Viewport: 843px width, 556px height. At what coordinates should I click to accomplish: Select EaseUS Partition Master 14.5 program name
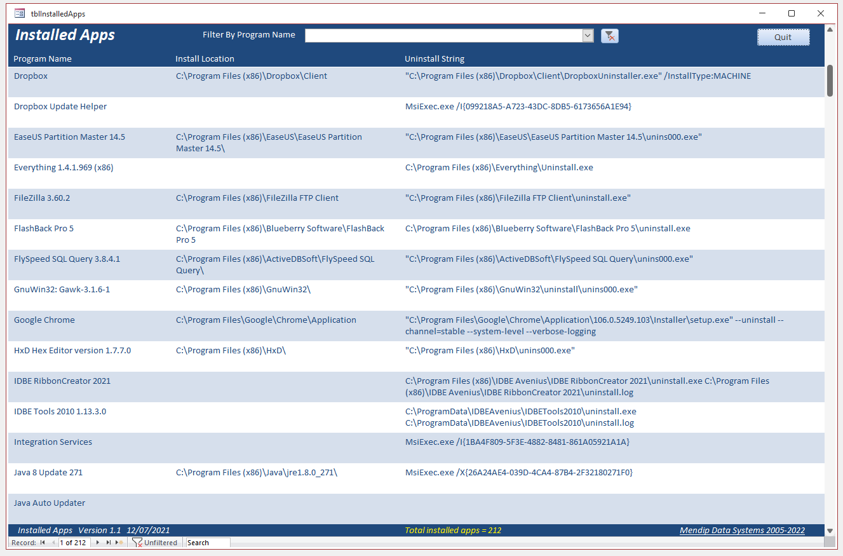[70, 137]
